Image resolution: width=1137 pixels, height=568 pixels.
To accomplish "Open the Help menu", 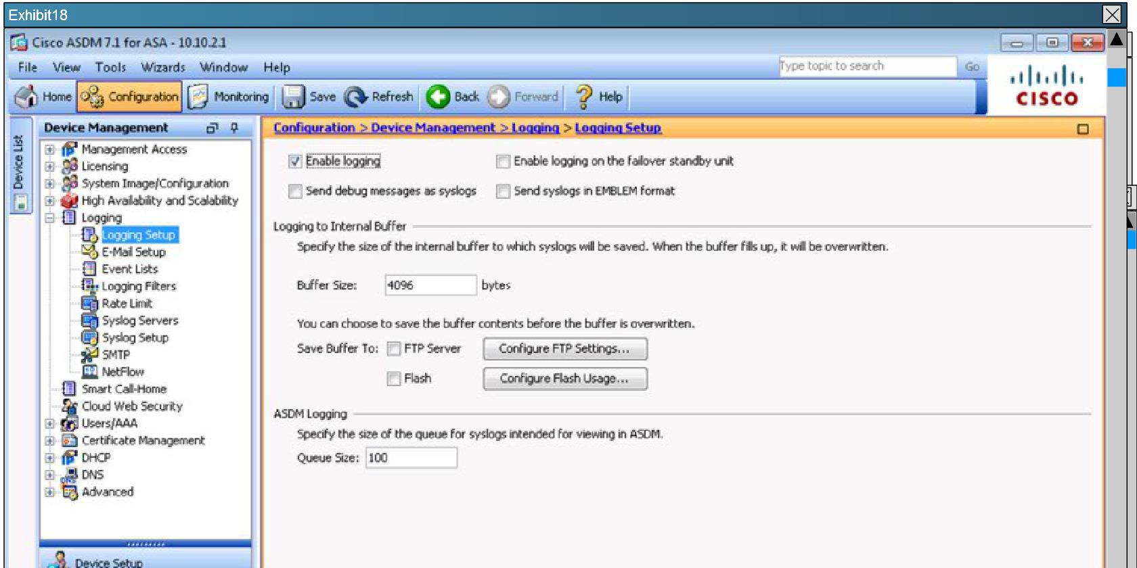I will coord(277,67).
